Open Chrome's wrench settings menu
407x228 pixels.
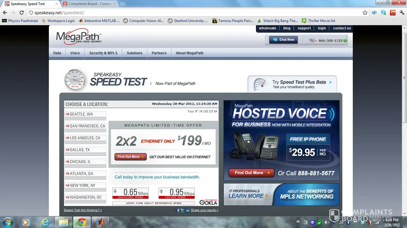point(402,13)
